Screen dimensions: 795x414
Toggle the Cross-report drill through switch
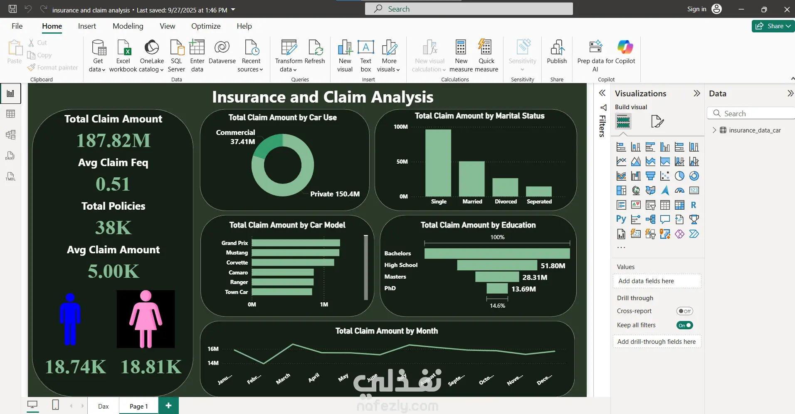(x=684, y=311)
